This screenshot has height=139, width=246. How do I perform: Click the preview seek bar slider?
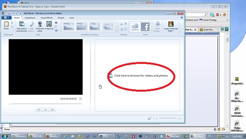coord(10,104)
